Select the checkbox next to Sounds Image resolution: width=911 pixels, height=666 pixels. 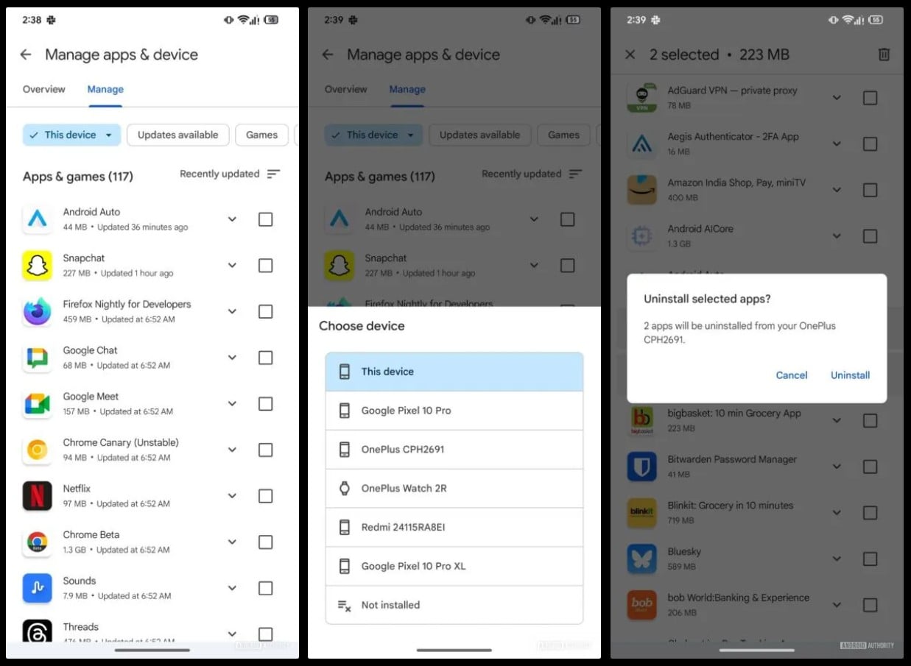coord(265,588)
